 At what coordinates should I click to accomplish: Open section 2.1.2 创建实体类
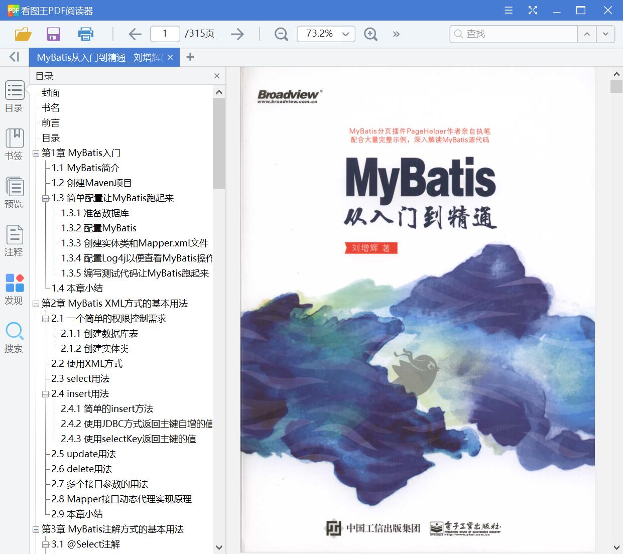click(x=95, y=349)
